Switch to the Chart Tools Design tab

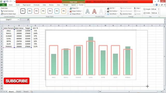click(66, 5)
